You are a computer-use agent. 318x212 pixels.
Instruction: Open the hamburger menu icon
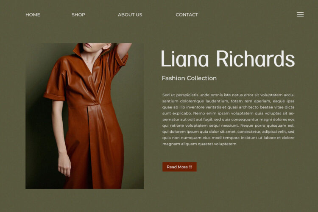(300, 14)
